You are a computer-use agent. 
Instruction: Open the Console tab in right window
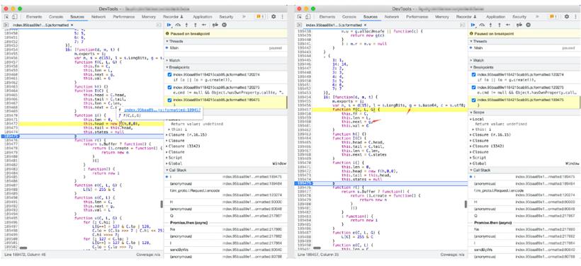pyautogui.click(x=349, y=17)
